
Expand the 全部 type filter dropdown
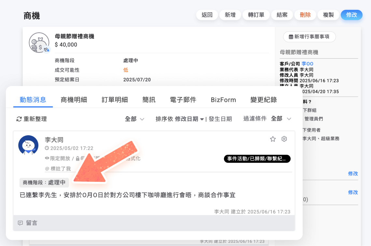tap(134, 119)
